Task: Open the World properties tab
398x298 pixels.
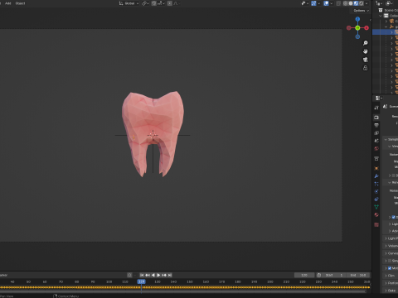Action: (x=376, y=148)
